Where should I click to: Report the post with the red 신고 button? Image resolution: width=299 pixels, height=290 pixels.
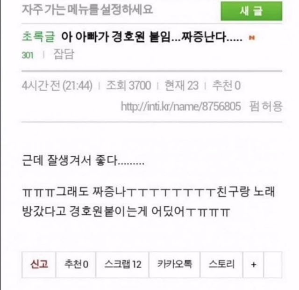click(x=39, y=264)
